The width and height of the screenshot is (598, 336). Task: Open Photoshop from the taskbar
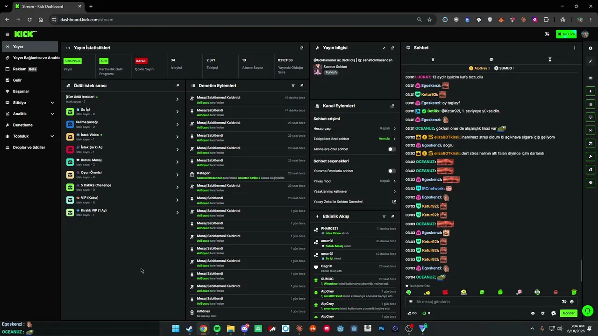coord(382,329)
